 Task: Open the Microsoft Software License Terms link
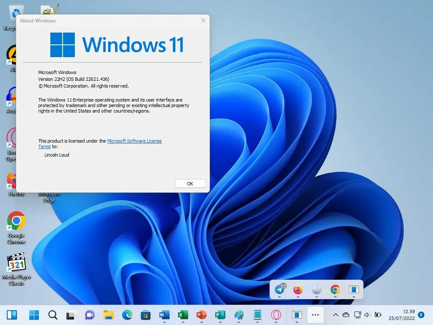click(134, 141)
